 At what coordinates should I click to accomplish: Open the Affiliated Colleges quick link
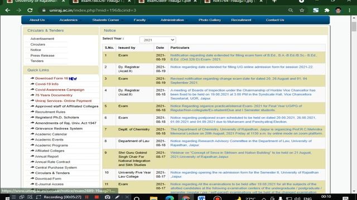tap(50, 151)
